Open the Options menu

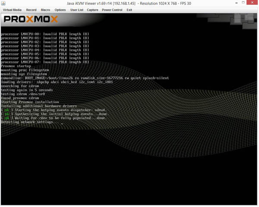tap(60, 10)
